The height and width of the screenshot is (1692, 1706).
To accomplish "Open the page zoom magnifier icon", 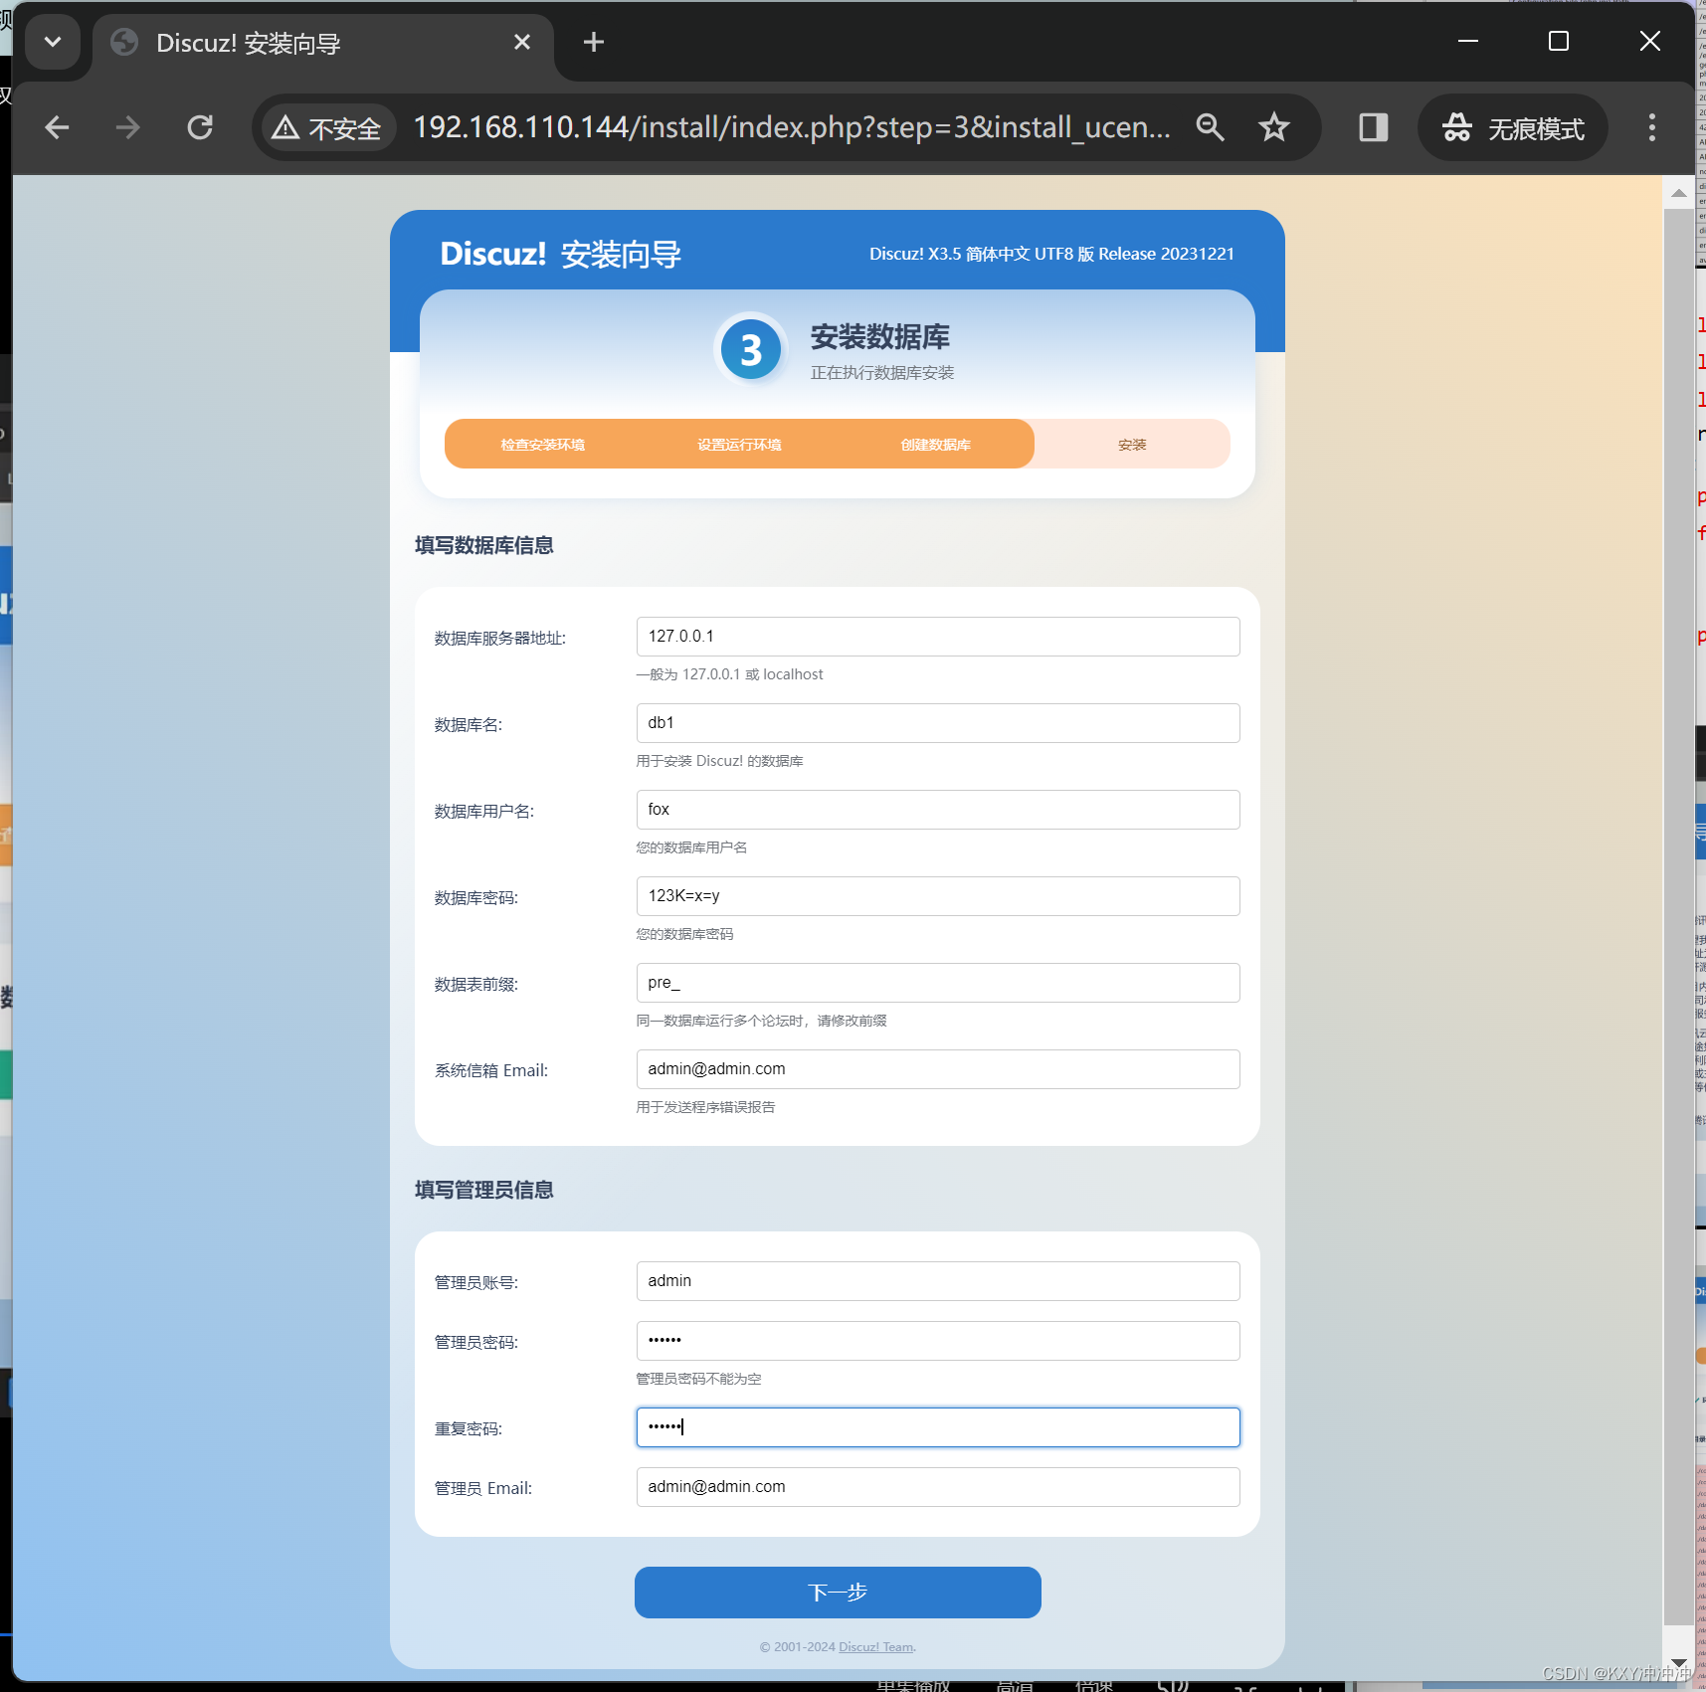I will (1210, 127).
